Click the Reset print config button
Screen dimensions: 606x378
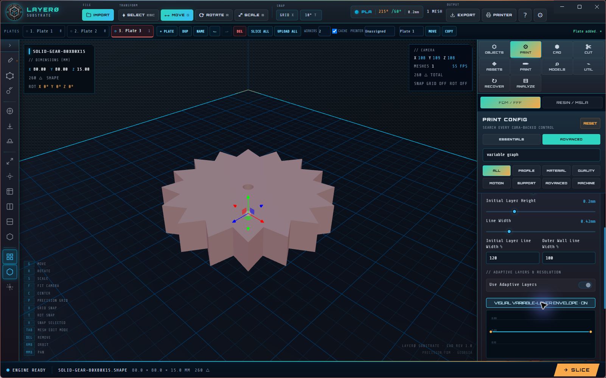pyautogui.click(x=590, y=123)
